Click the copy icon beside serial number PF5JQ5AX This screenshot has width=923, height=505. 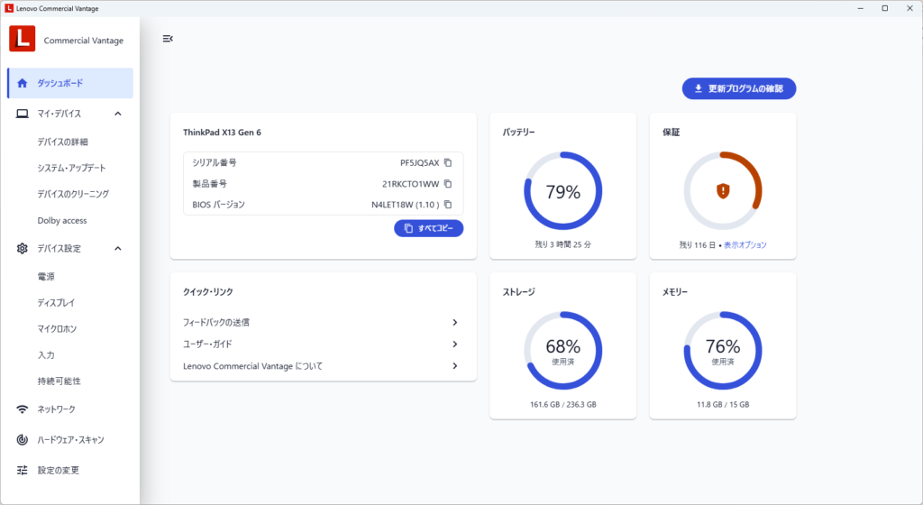(448, 162)
